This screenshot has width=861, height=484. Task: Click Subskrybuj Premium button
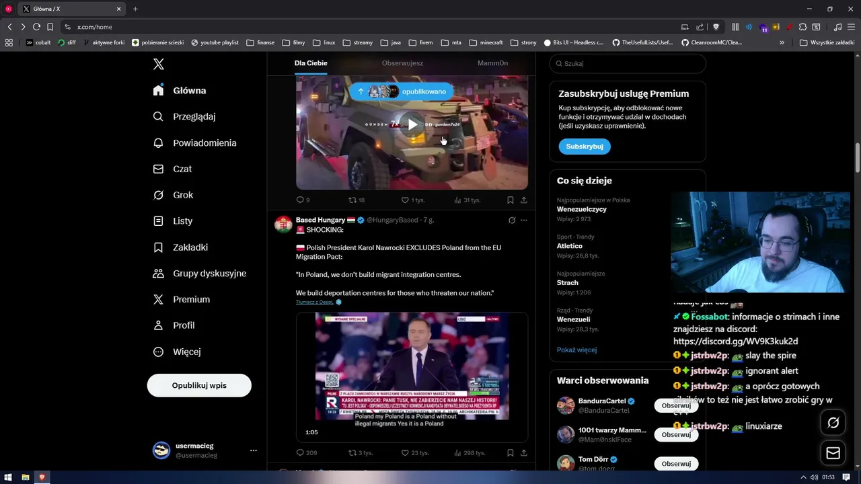pyautogui.click(x=584, y=146)
